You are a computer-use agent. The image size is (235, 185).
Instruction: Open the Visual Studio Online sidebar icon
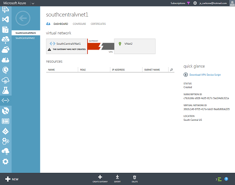pos(6,20)
